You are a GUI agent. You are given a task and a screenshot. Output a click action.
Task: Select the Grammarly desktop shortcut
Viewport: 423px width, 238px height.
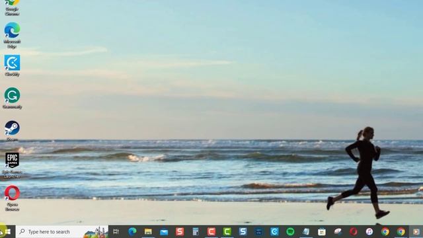click(x=12, y=99)
